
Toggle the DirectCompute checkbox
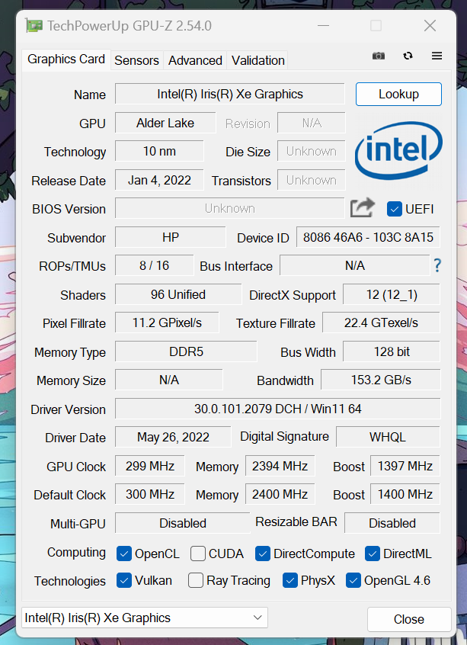coord(263,554)
